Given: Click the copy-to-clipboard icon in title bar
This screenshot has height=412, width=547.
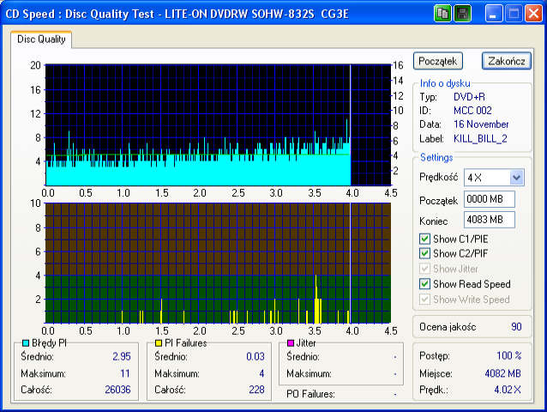Looking at the screenshot, I should tap(442, 14).
